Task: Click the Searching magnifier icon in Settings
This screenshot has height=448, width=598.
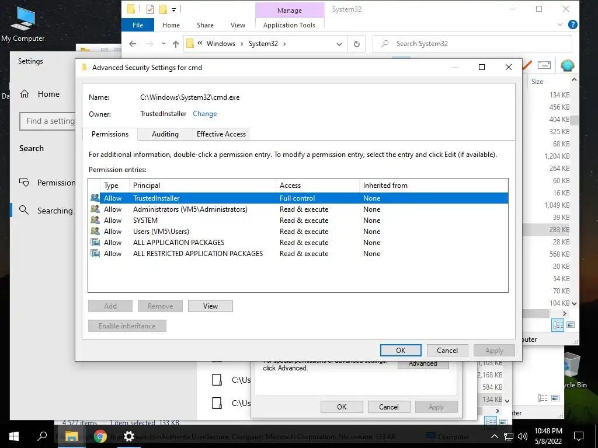Action: [23, 210]
